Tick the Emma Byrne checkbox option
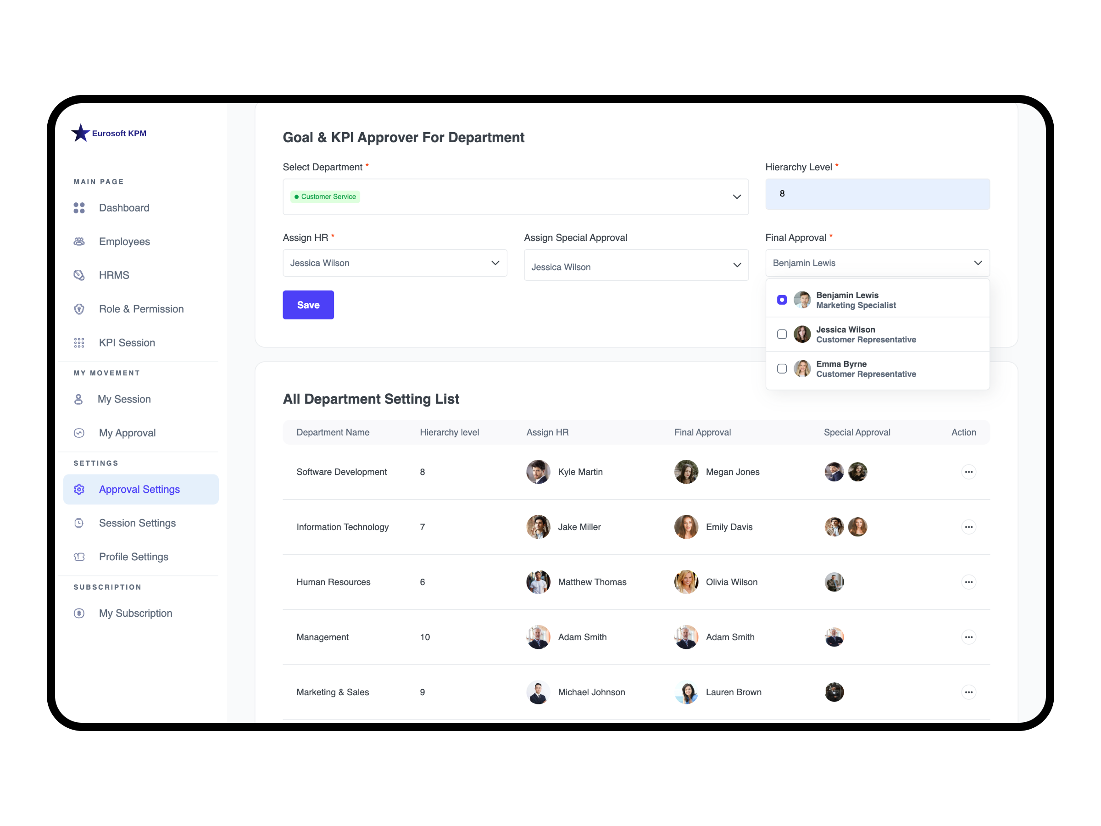1101x826 pixels. pyautogui.click(x=782, y=368)
